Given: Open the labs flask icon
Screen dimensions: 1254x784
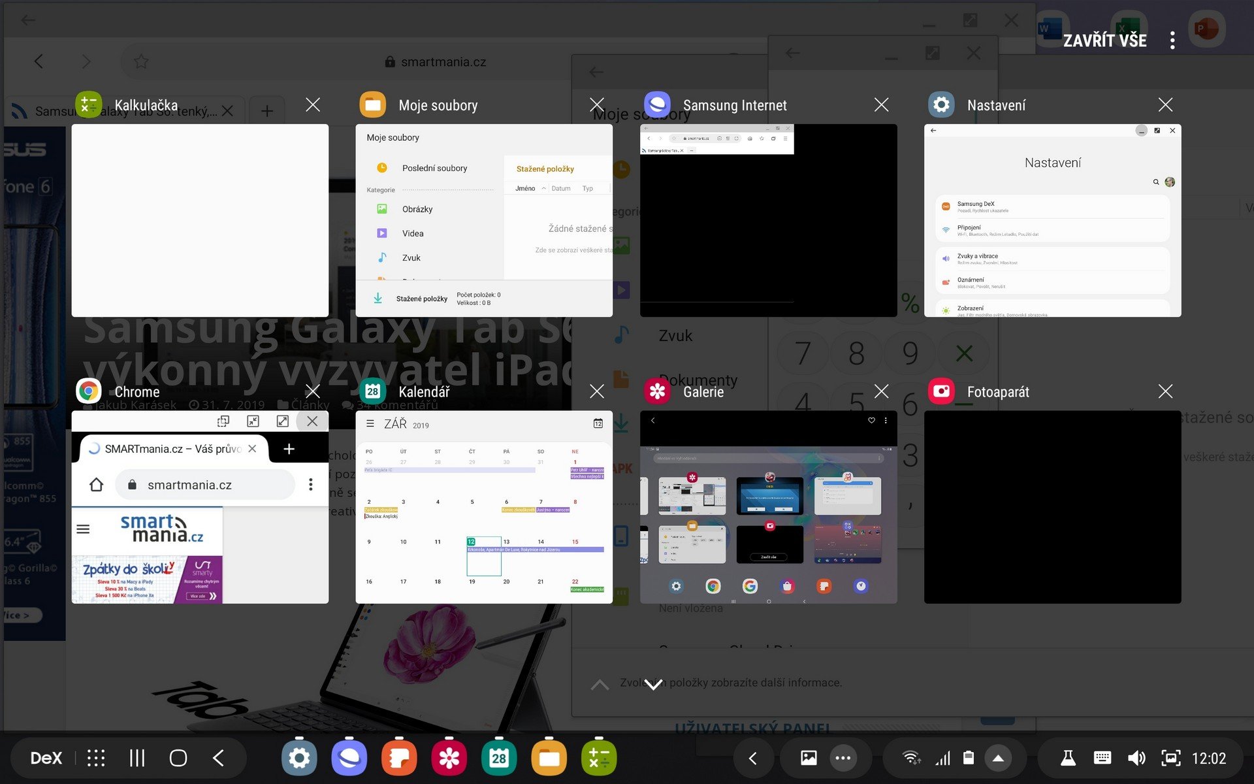Looking at the screenshot, I should pos(1068,758).
